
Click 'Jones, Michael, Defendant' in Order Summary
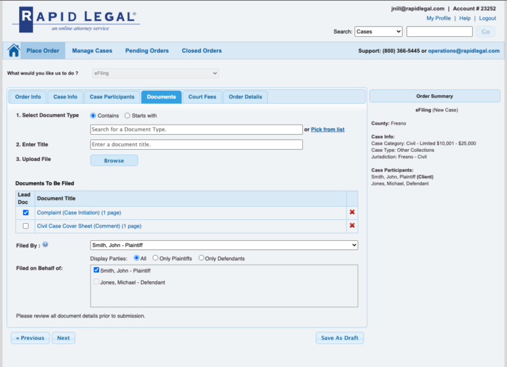(400, 183)
